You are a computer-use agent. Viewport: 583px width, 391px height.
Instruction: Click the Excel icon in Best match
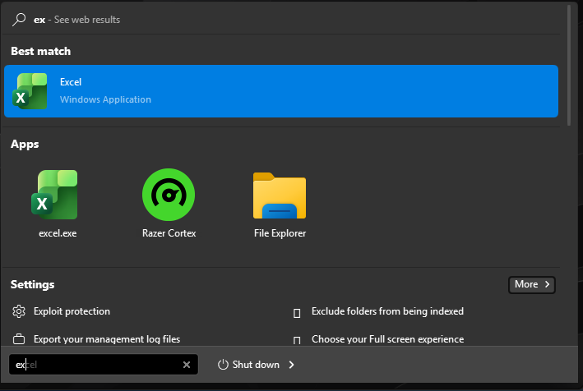coord(31,91)
